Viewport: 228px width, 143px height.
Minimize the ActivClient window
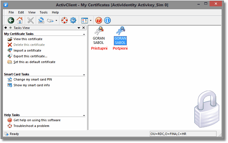click(199, 4)
